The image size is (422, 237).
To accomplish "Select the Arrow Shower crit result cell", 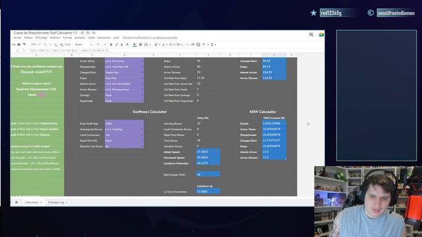I will point(274,78).
